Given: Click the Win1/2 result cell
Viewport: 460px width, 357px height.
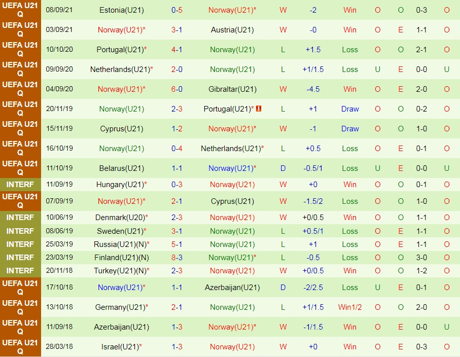Looking at the screenshot, I should pos(350,307).
